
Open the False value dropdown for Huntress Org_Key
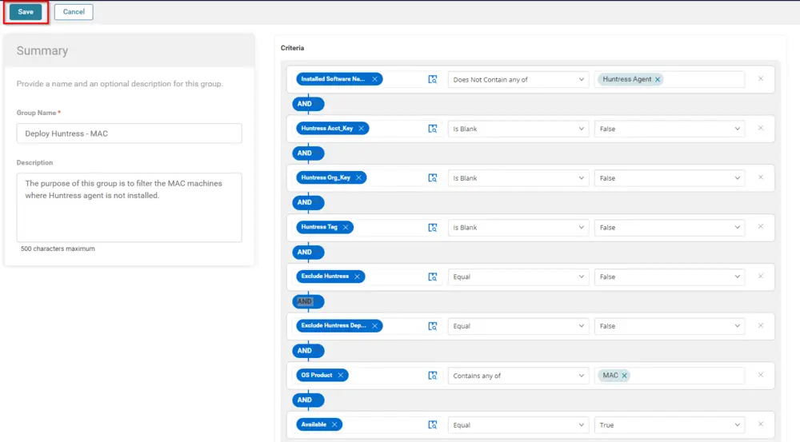tap(669, 178)
